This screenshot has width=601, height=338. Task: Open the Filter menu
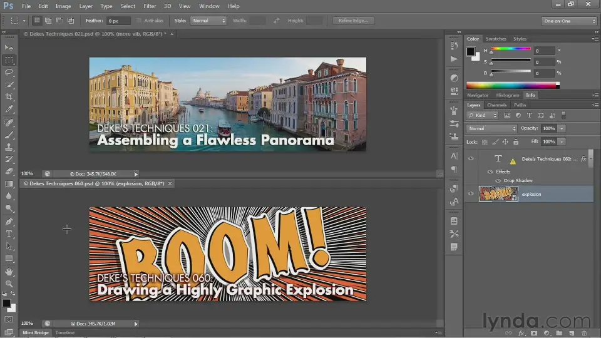150,6
